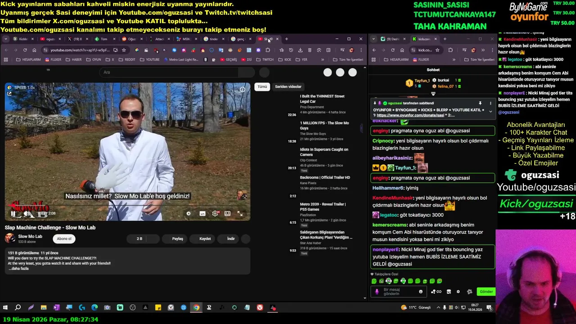The height and width of the screenshot is (324, 576).
Task: Open a new tab in YouTube browser window
Action: tap(286, 39)
